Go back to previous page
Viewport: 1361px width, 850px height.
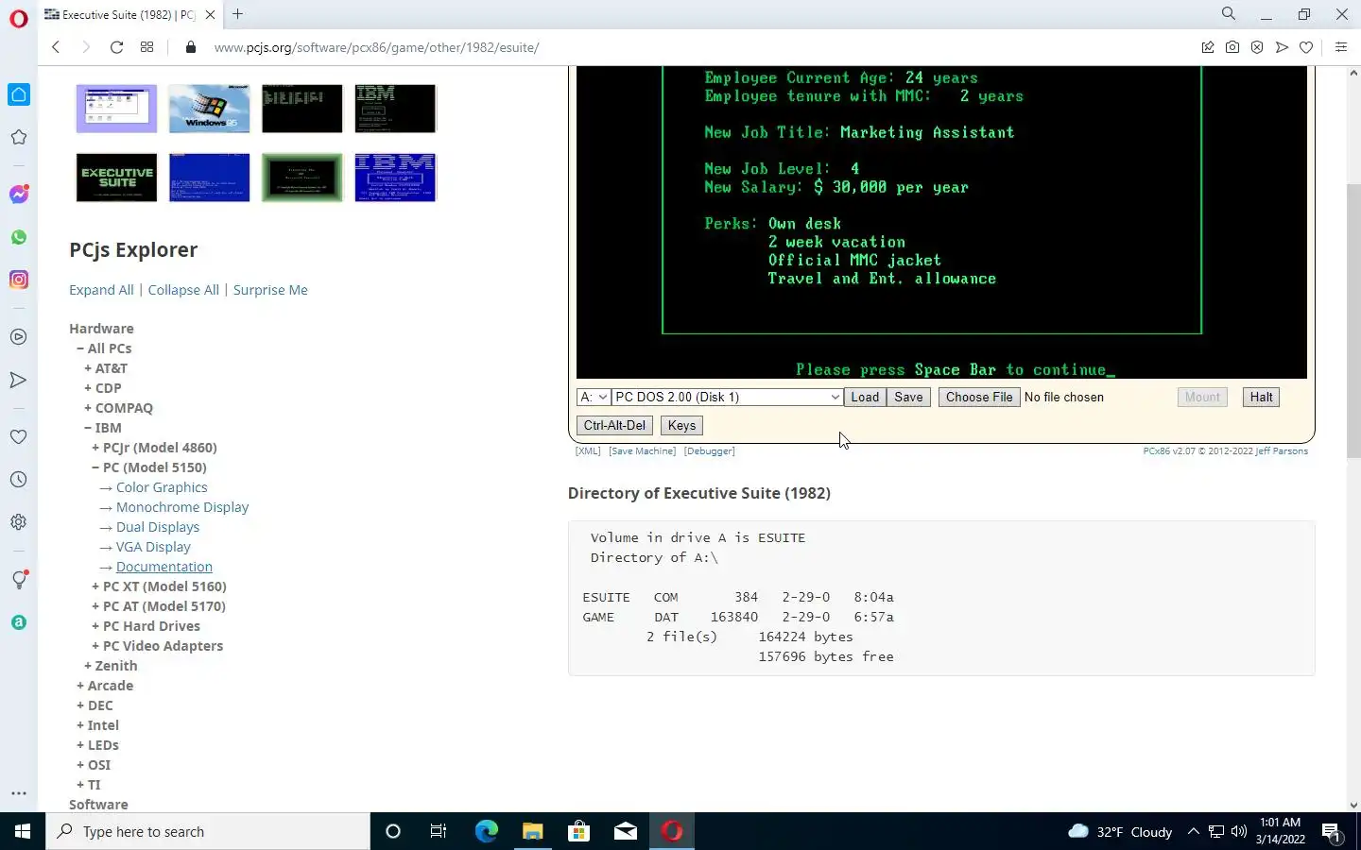(56, 47)
